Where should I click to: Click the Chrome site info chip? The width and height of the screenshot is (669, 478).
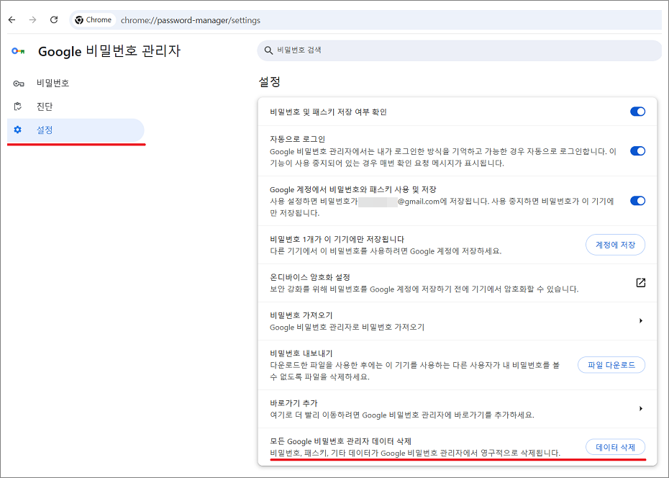(x=93, y=19)
